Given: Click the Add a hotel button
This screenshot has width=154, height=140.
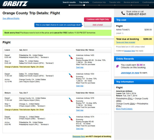Looking at the screenshot, I should point(98,25).
